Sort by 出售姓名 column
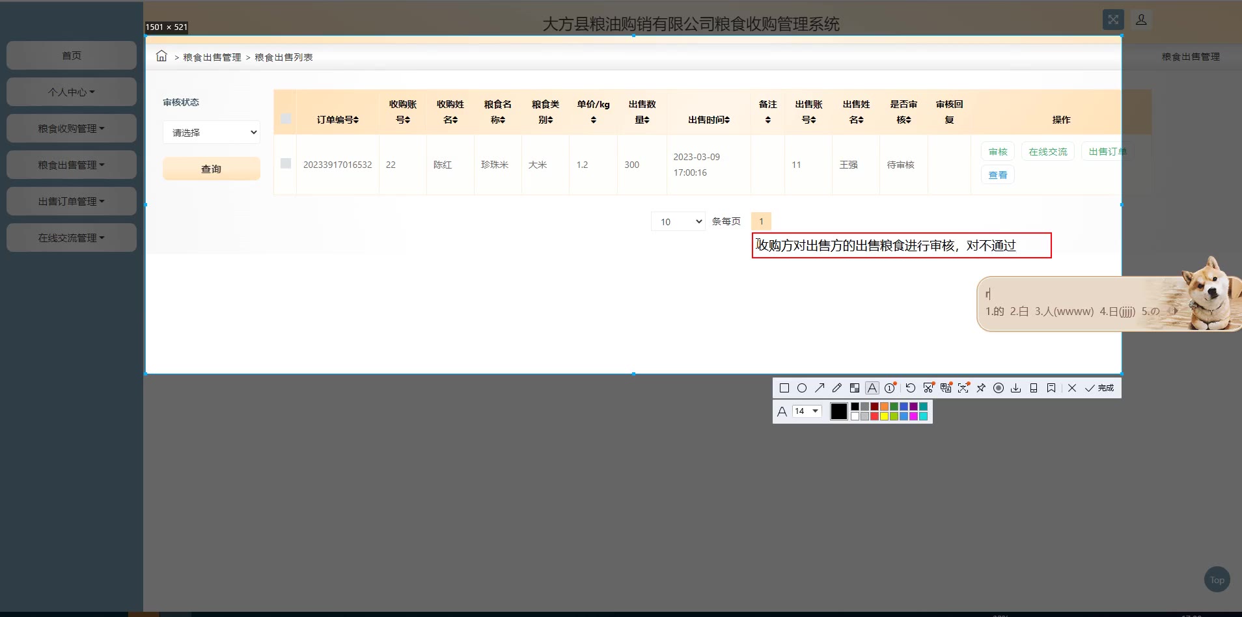This screenshot has width=1242, height=617. point(857,112)
